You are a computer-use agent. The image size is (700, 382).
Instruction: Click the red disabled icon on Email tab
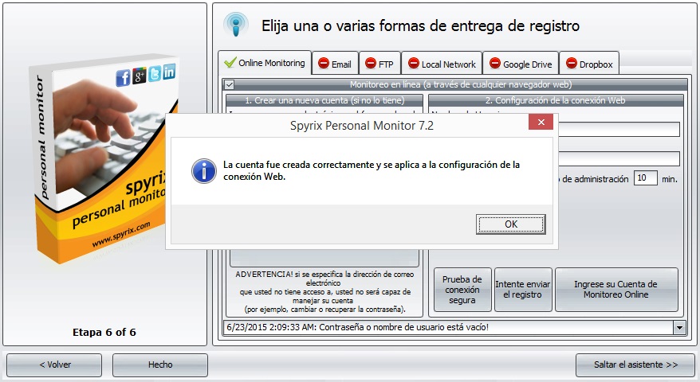click(323, 64)
